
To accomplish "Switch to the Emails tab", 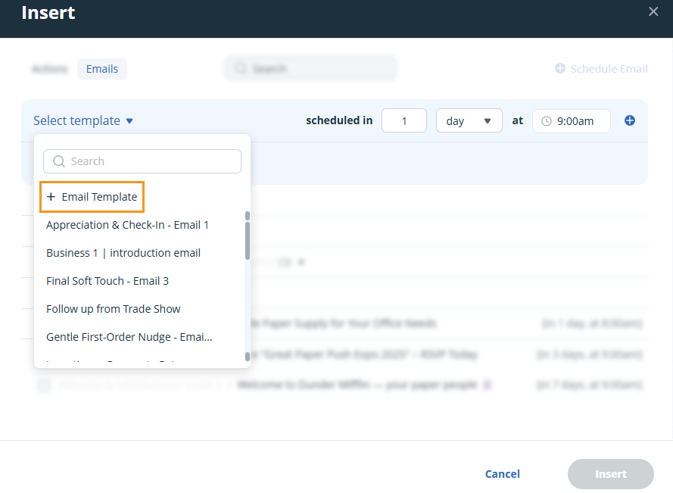I will 101,68.
